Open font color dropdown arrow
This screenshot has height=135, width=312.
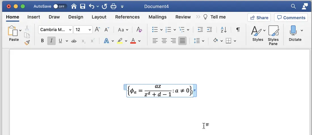click(139, 41)
